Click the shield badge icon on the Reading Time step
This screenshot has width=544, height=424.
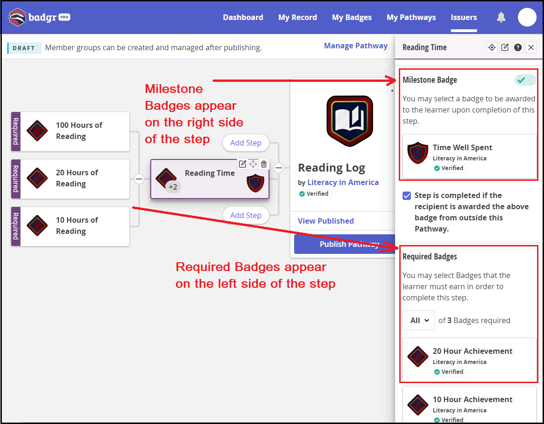[x=255, y=184]
